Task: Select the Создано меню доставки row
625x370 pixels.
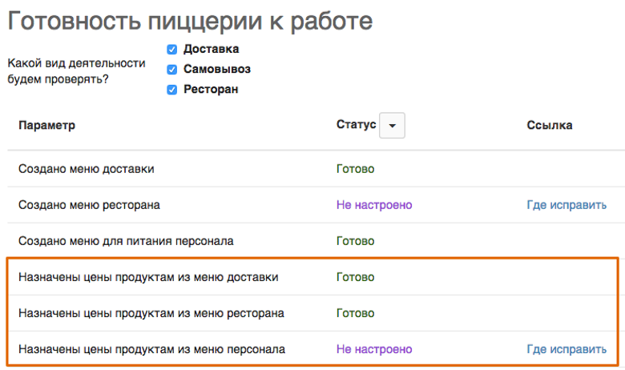Action: (316, 169)
